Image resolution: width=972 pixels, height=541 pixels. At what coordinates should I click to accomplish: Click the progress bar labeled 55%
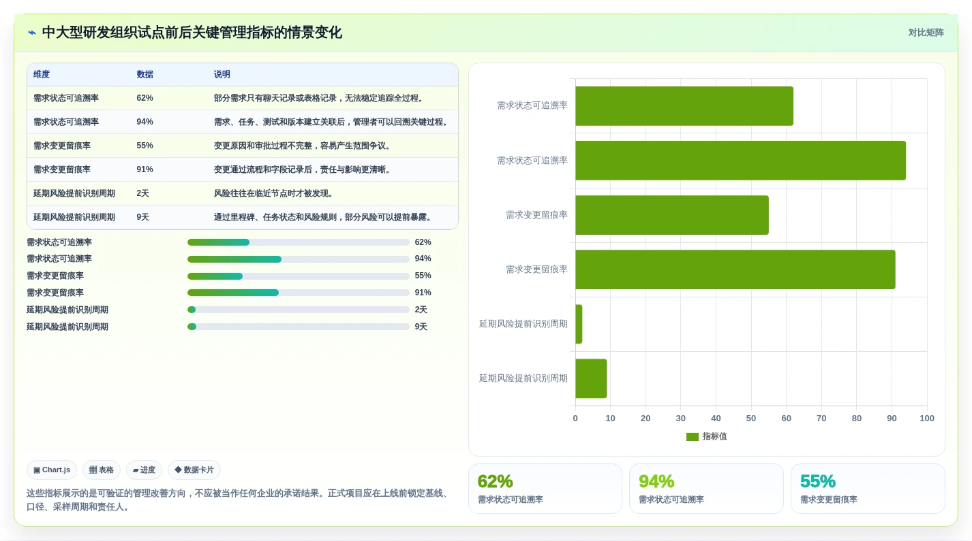(299, 276)
